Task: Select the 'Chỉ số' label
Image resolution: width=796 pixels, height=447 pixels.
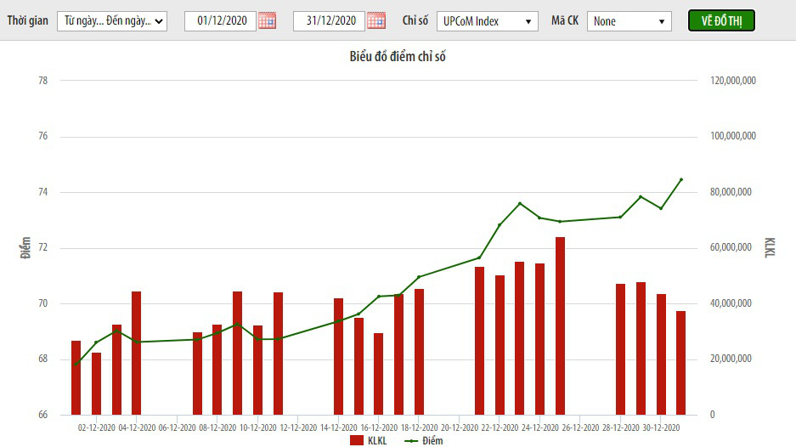Action: [x=415, y=21]
